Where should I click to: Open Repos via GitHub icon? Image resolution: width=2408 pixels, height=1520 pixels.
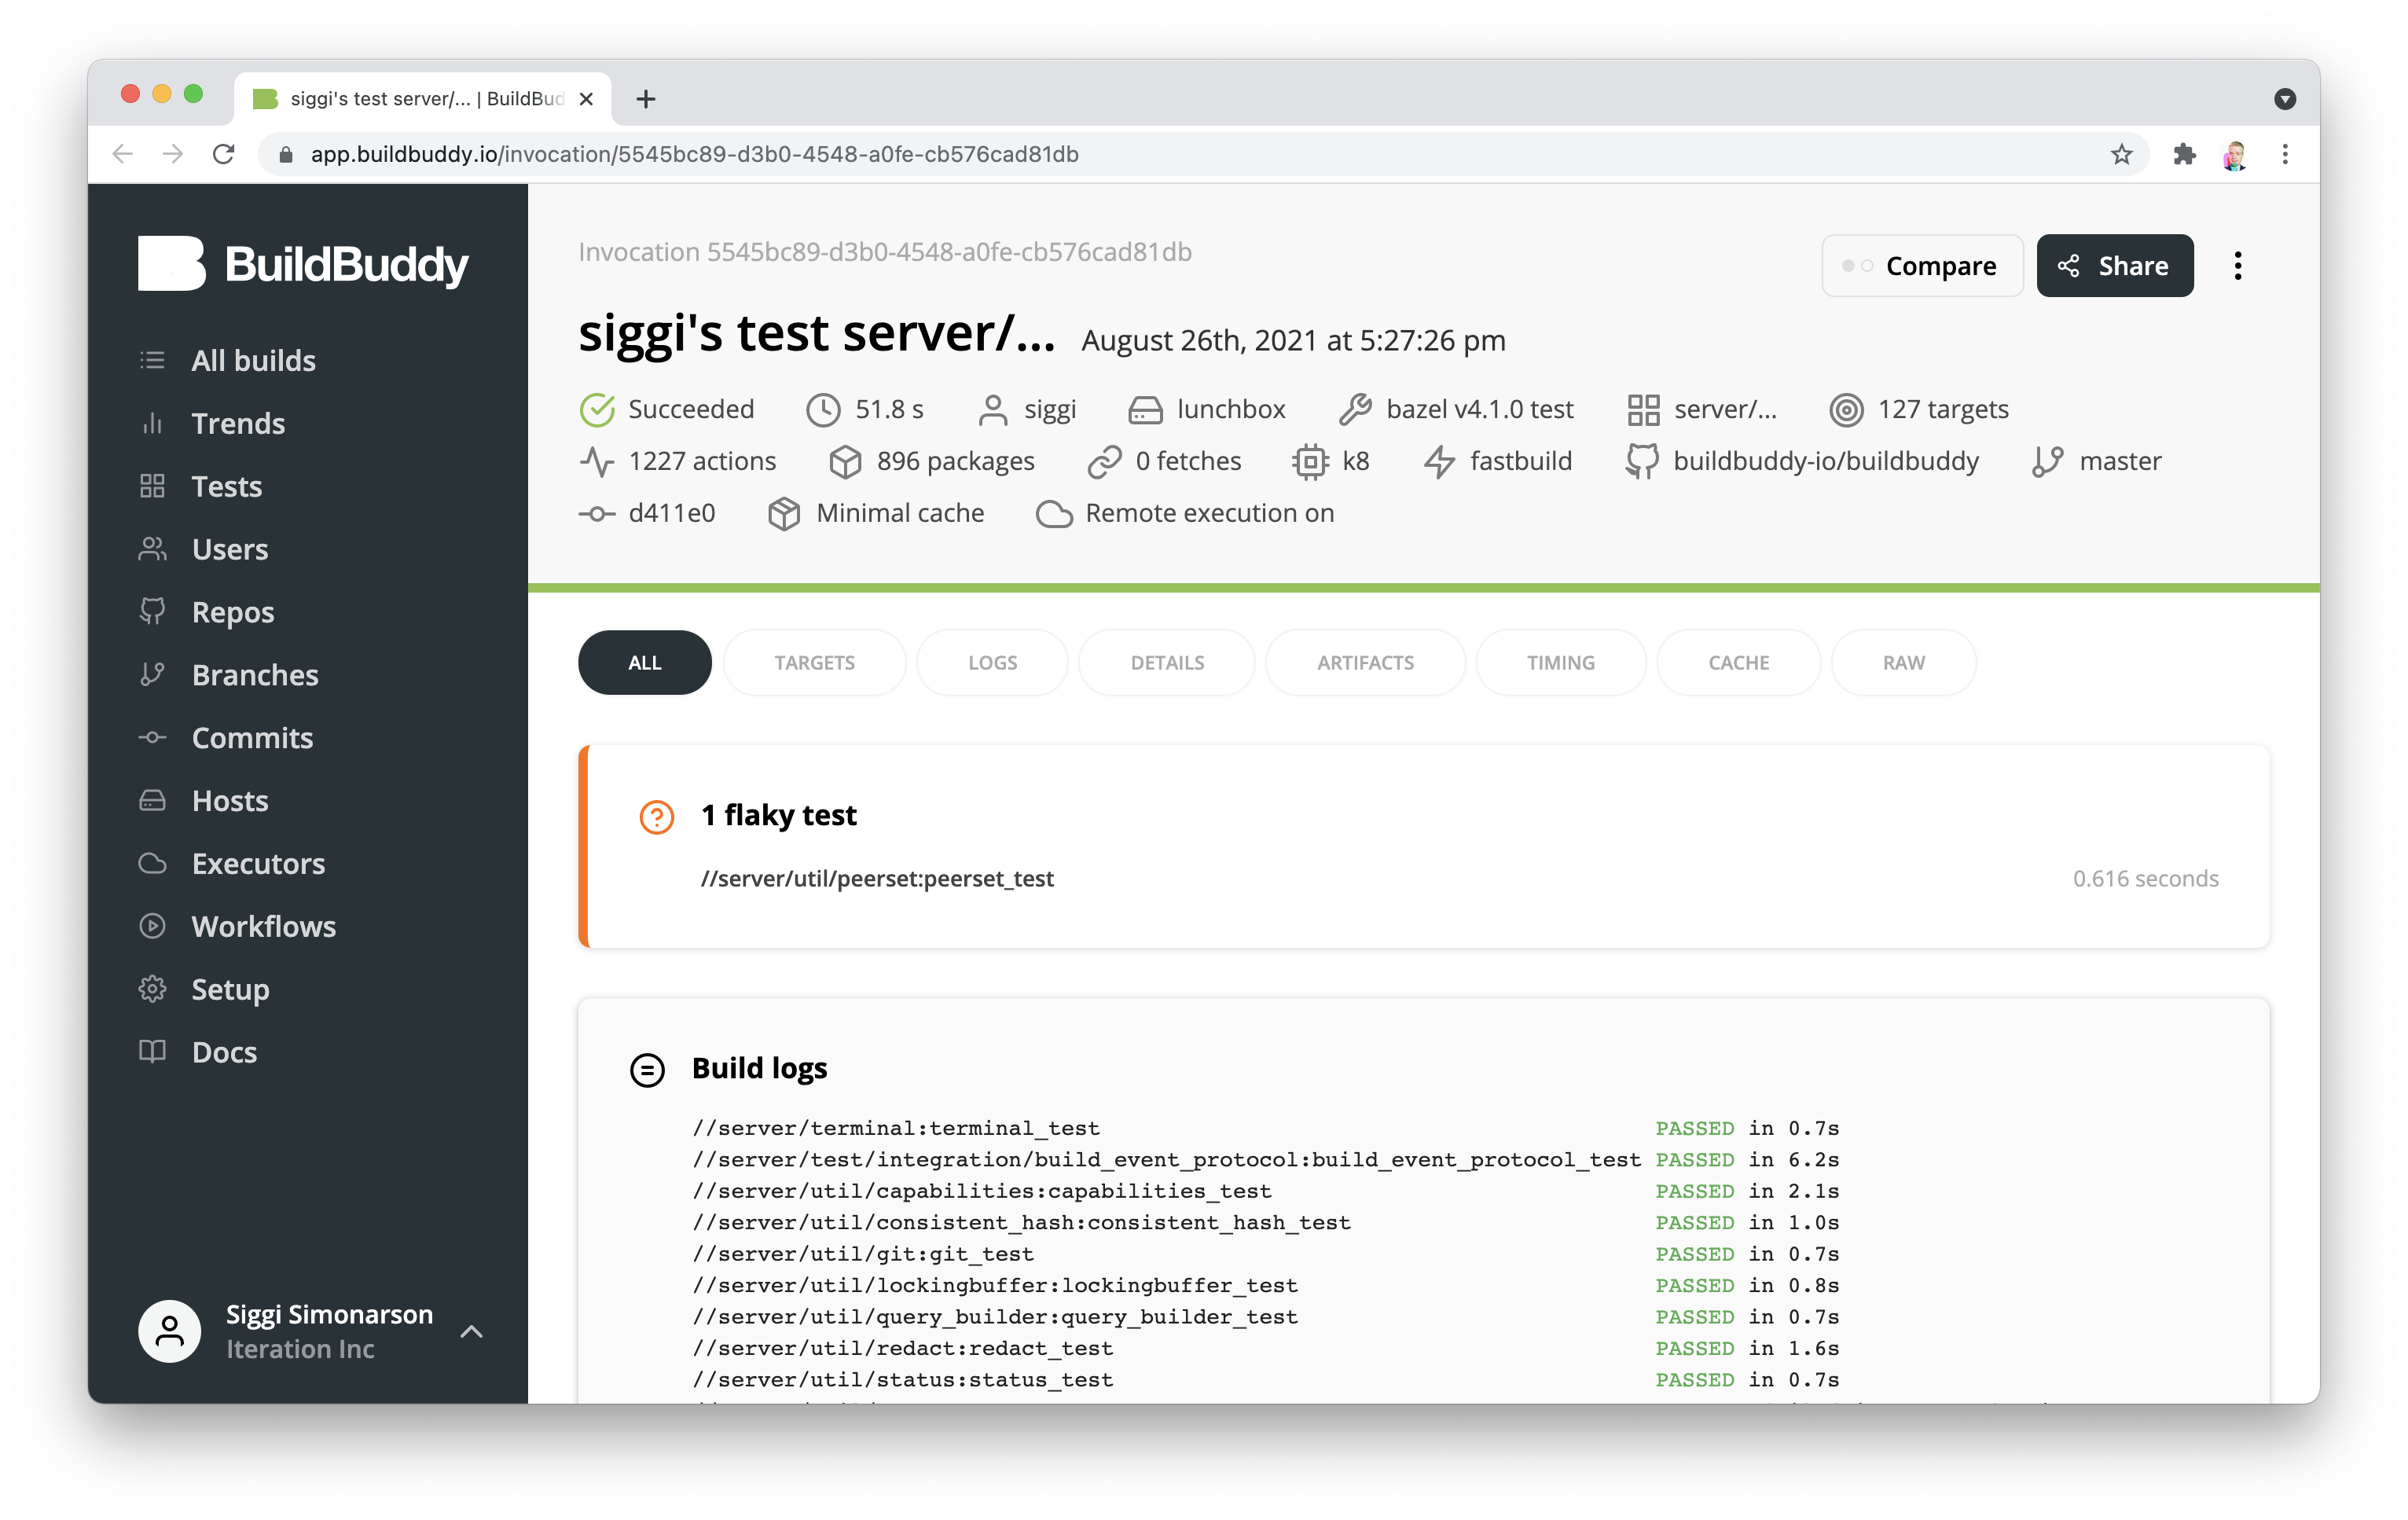pos(152,611)
